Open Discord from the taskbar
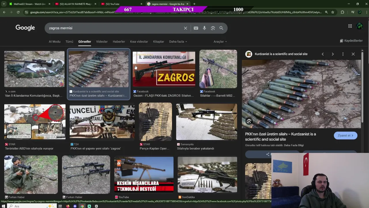 [x=75, y=206]
